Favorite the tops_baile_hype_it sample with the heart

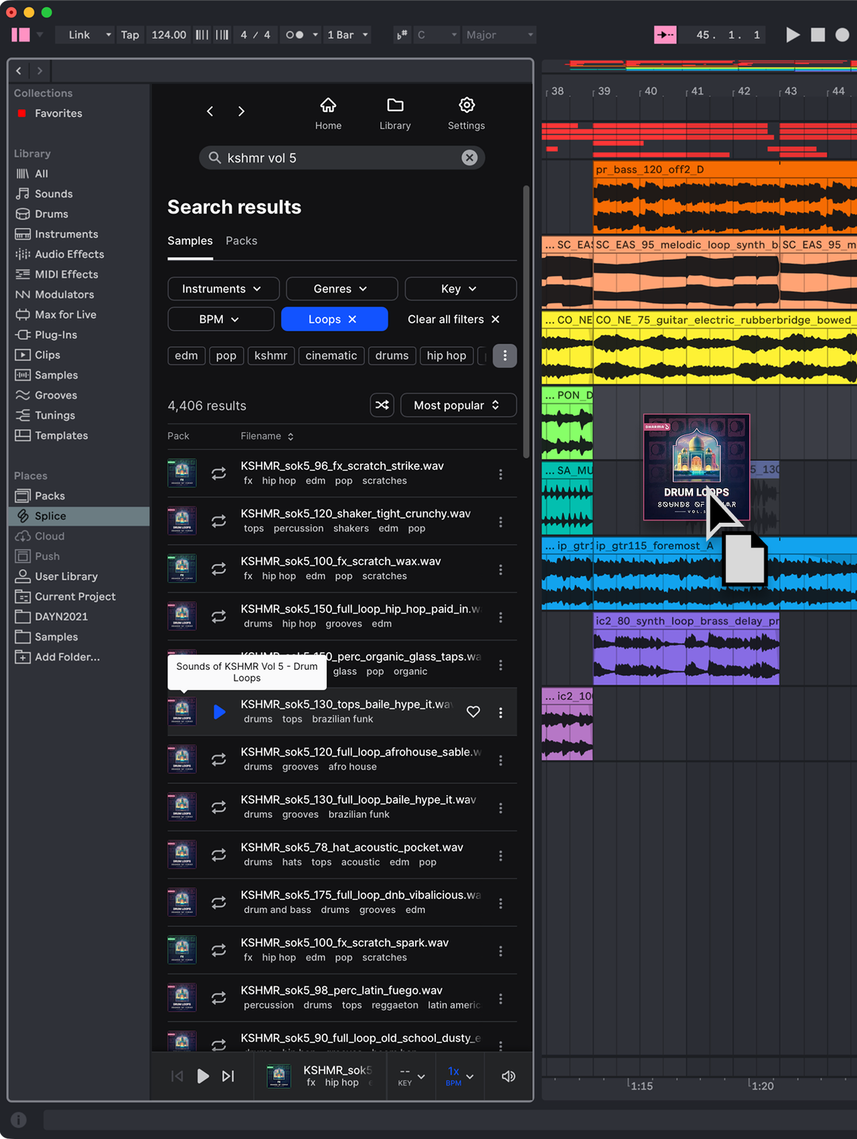coord(473,712)
